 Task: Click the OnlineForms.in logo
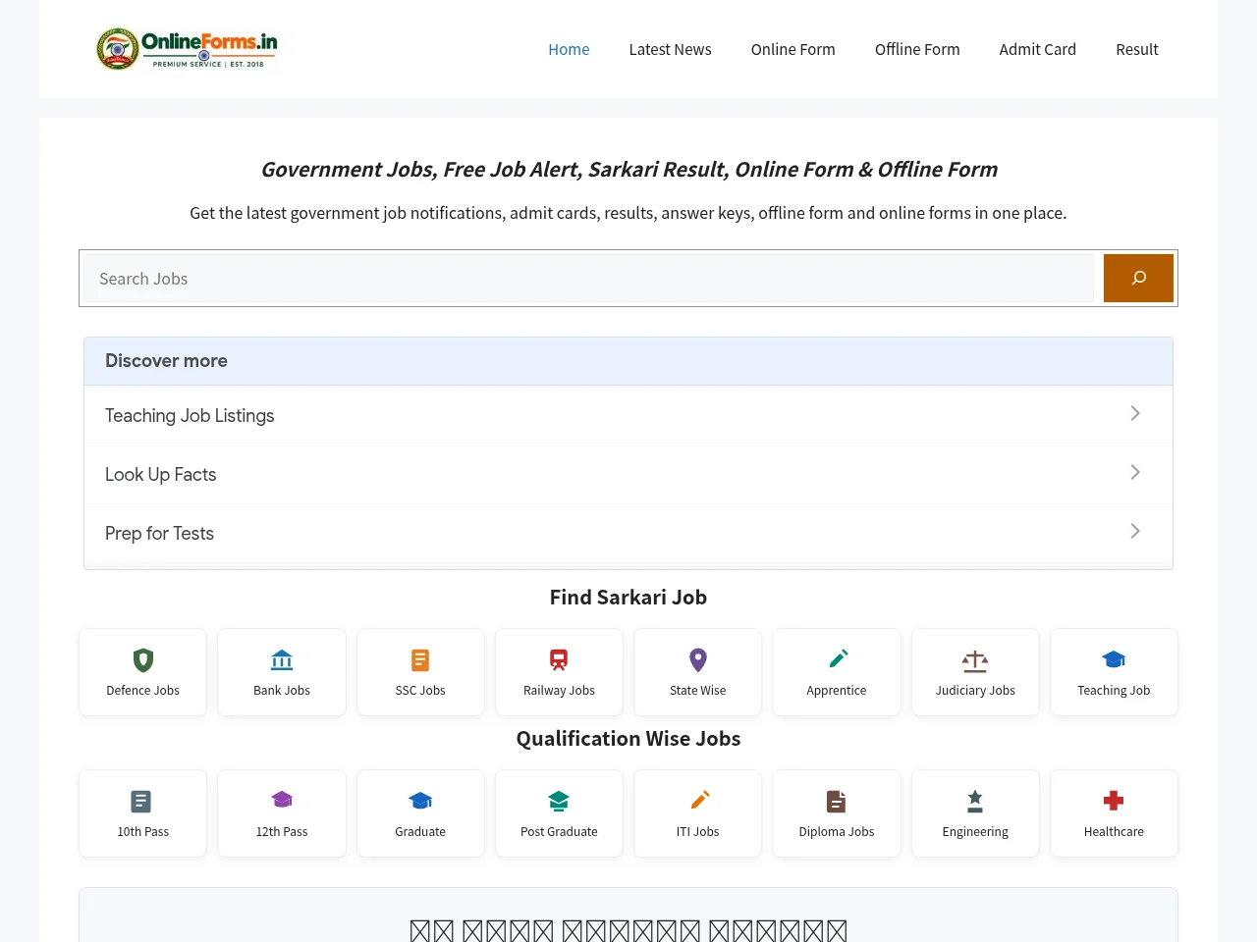187,49
